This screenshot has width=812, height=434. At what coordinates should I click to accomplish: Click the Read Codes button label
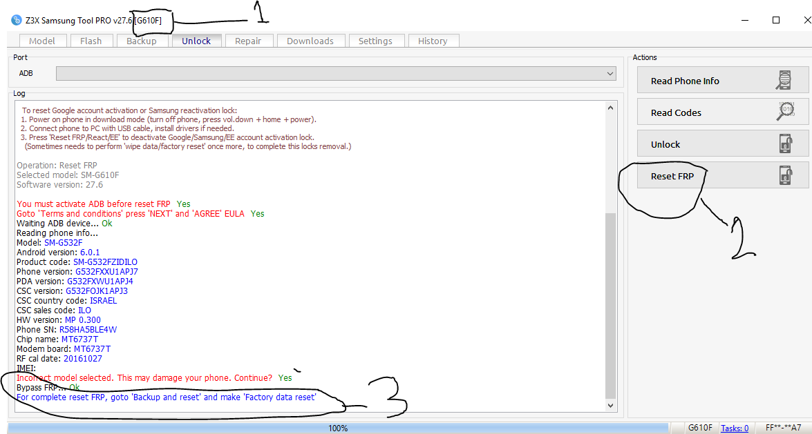[676, 112]
